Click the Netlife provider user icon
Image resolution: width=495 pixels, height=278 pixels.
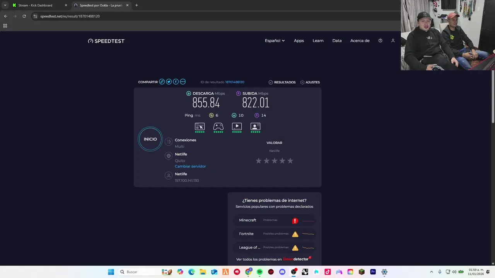(169, 176)
